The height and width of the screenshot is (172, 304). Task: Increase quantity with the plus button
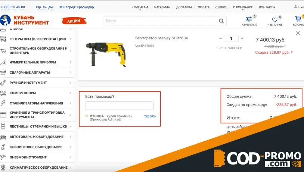[242, 39]
